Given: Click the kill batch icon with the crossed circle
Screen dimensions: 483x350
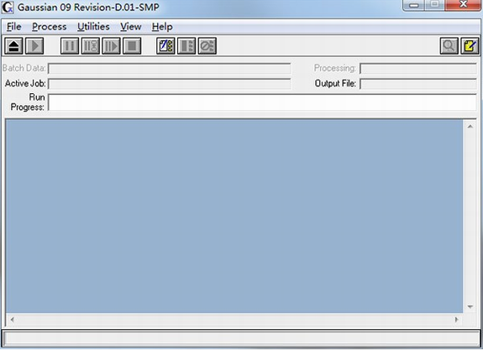Looking at the screenshot, I should click(x=207, y=46).
